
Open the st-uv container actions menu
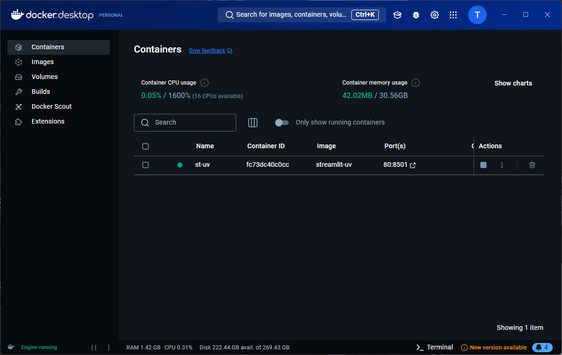pos(502,165)
